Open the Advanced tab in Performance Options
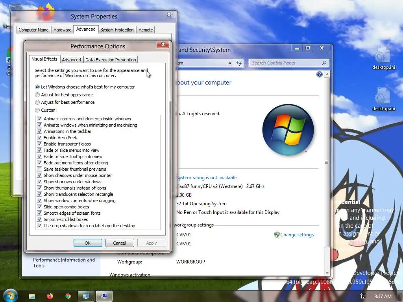The width and height of the screenshot is (403, 302). [x=72, y=60]
